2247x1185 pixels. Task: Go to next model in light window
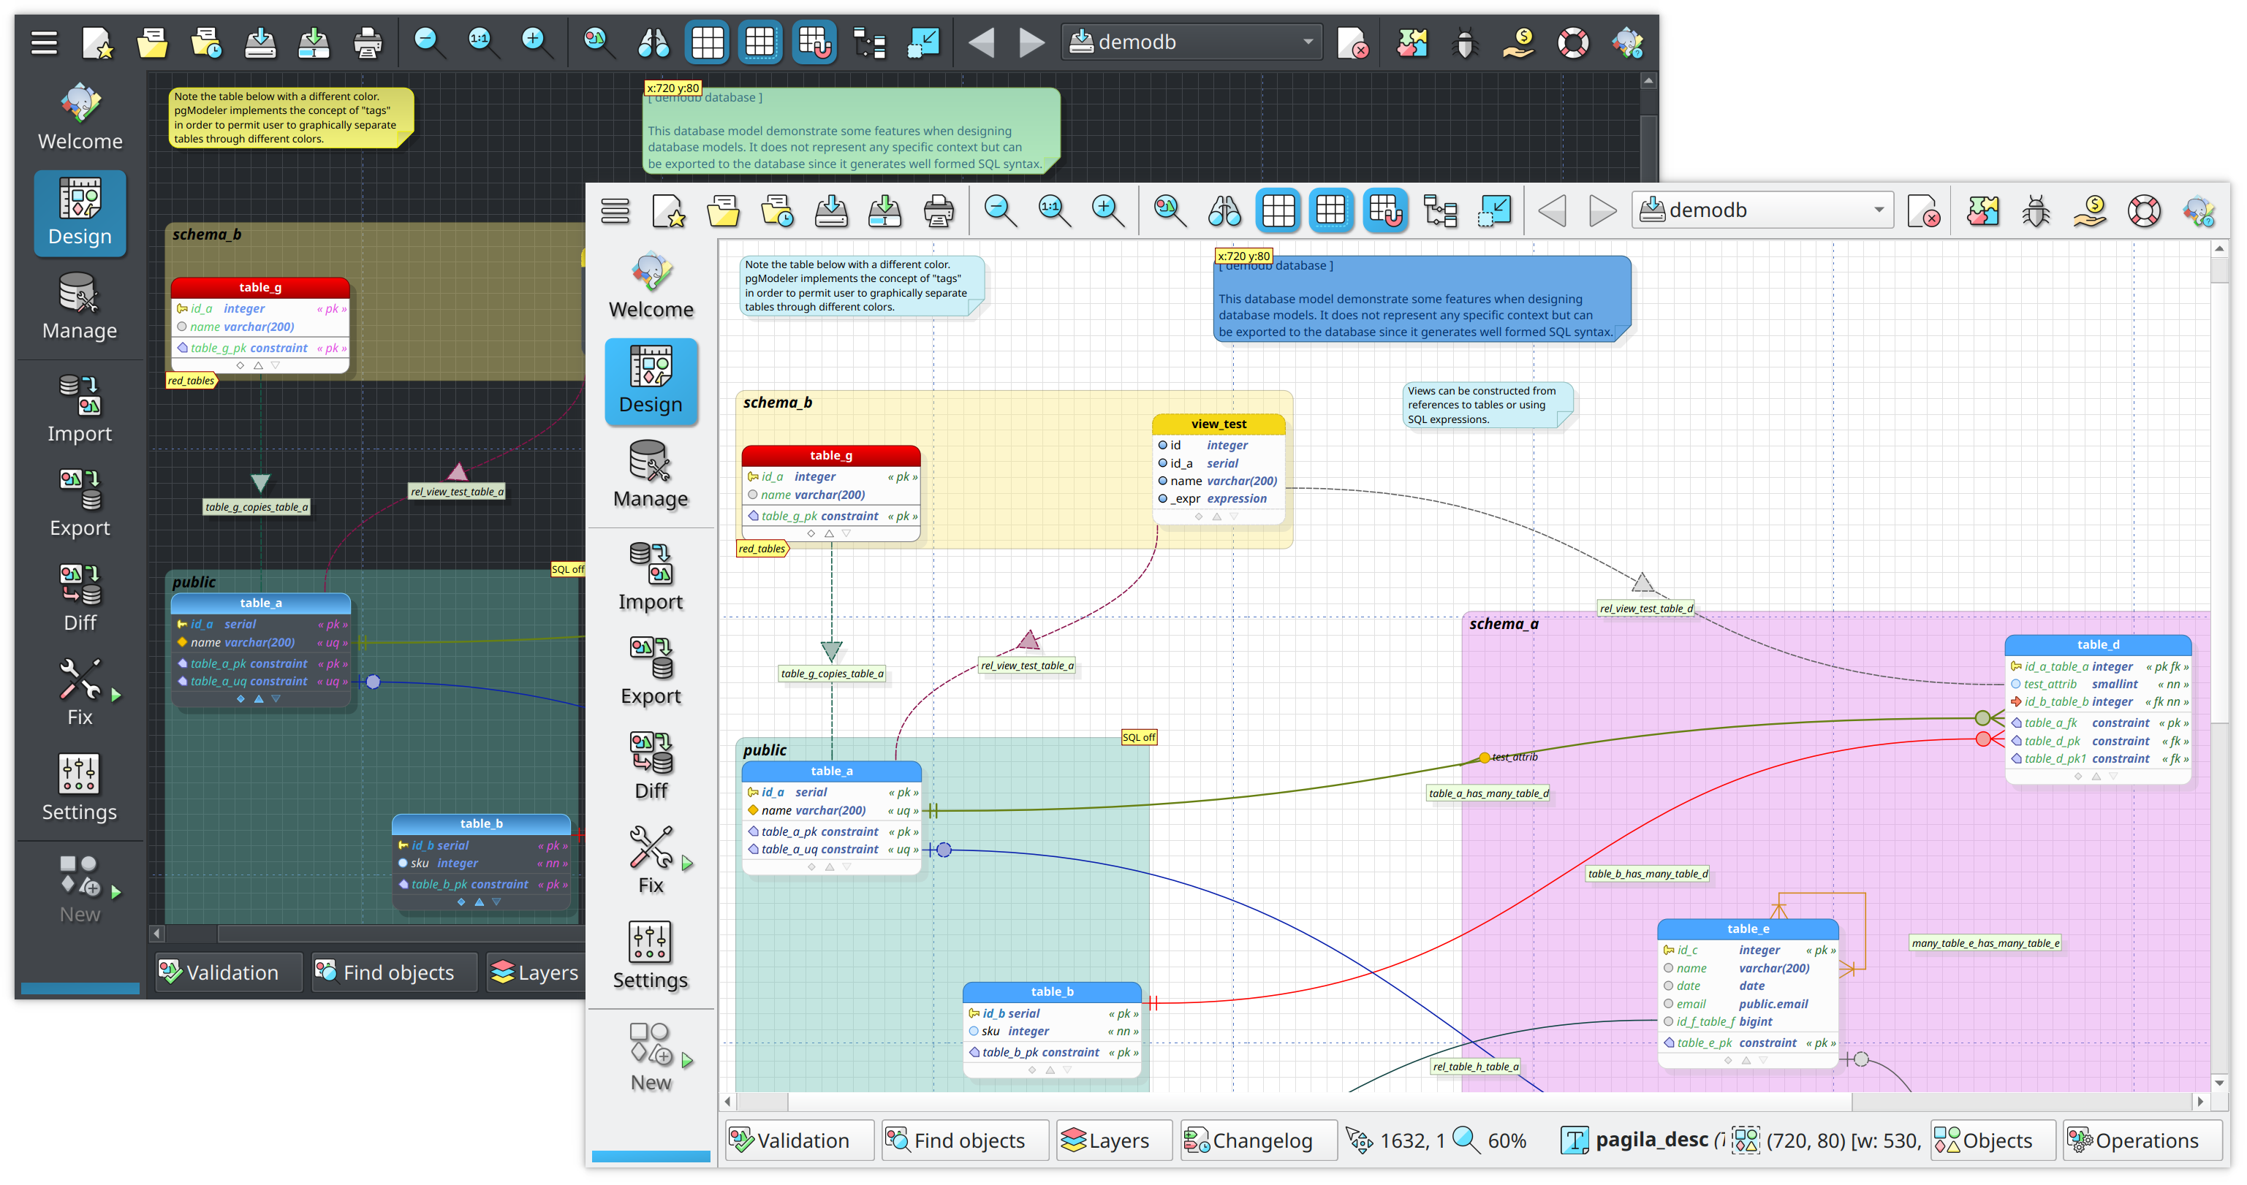click(1602, 211)
